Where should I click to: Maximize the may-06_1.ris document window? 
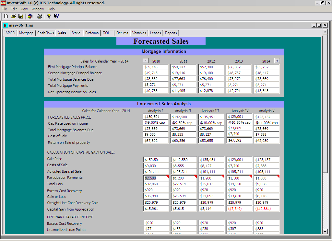(319, 25)
